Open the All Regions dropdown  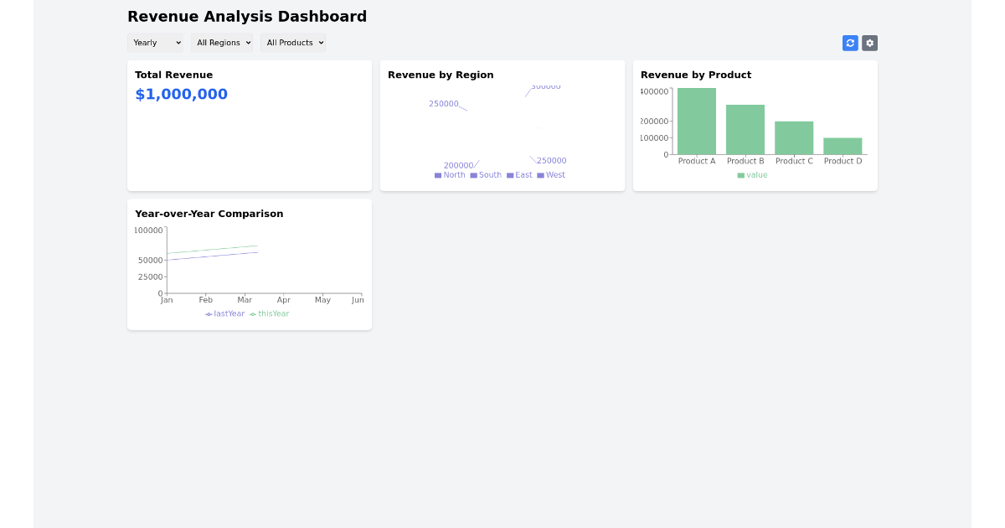(x=222, y=43)
